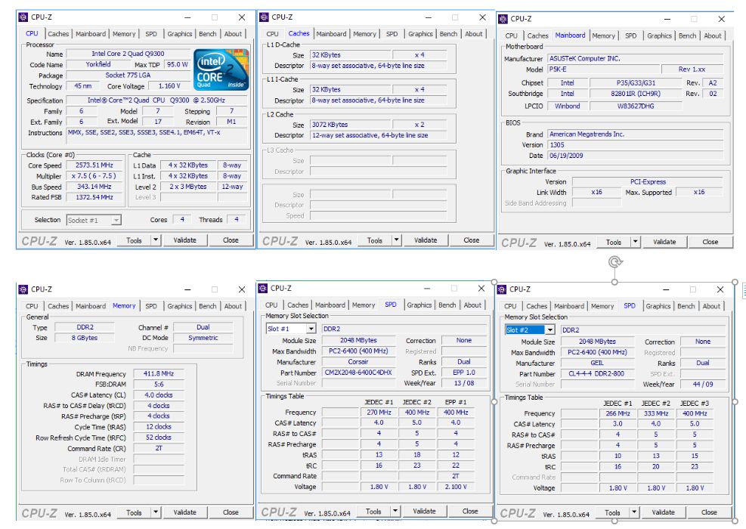This screenshot has width=746, height=529.
Task: Click the CPU-Z icon in the Slot #1 SPD window
Action: pyautogui.click(x=262, y=288)
